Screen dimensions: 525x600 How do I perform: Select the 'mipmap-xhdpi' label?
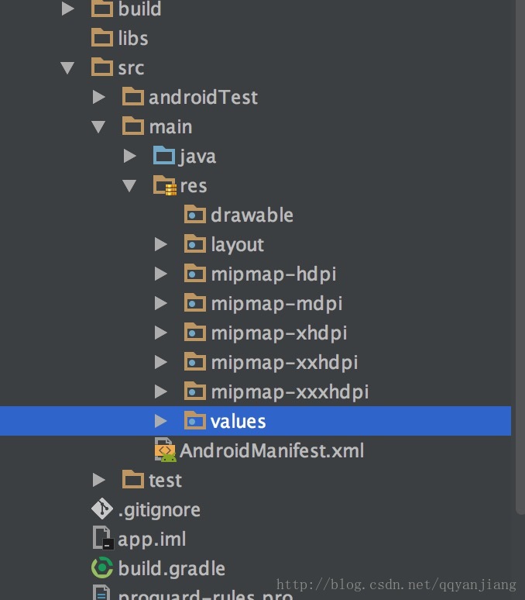tap(280, 333)
